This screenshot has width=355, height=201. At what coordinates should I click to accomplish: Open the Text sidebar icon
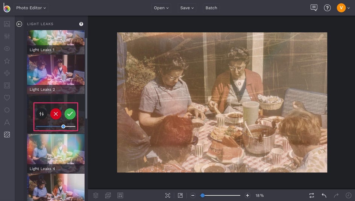tap(7, 122)
